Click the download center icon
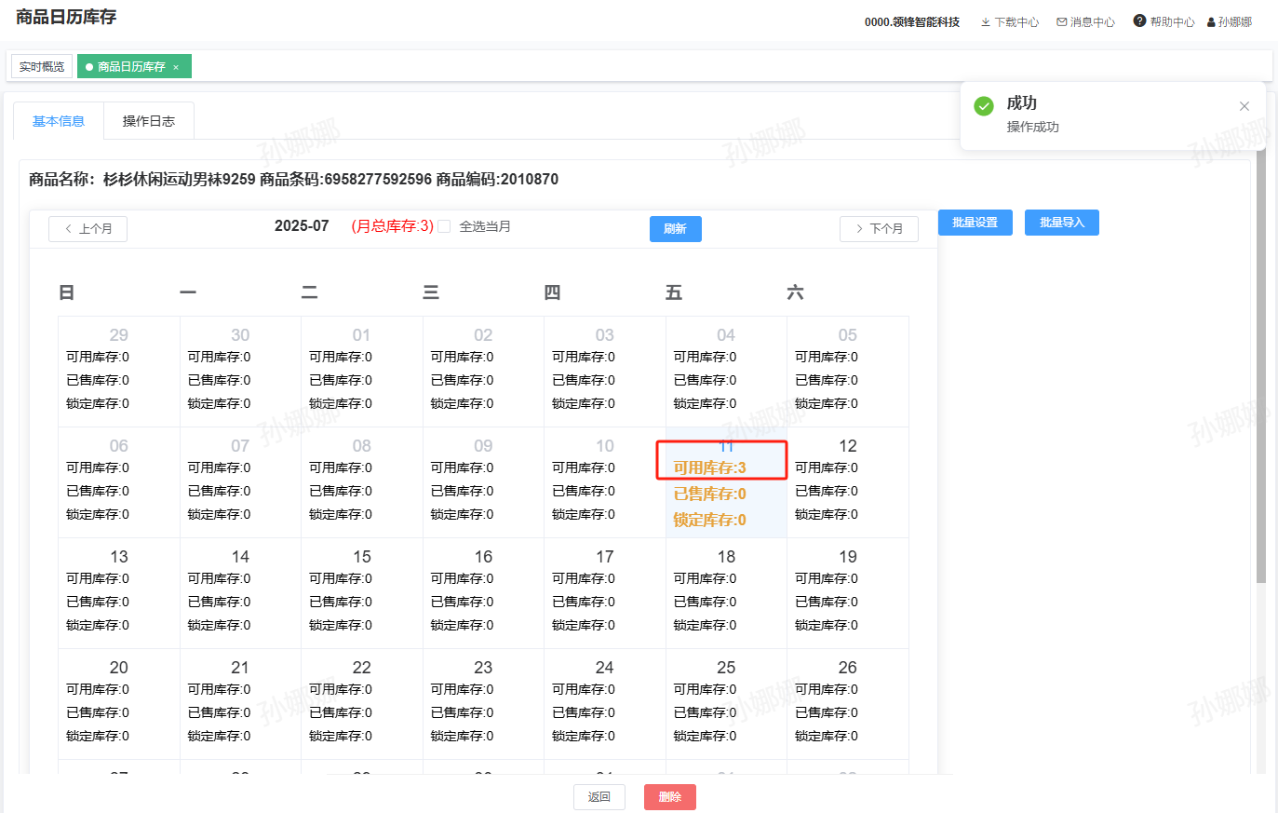Viewport: 1278px width, 813px height. (x=985, y=22)
